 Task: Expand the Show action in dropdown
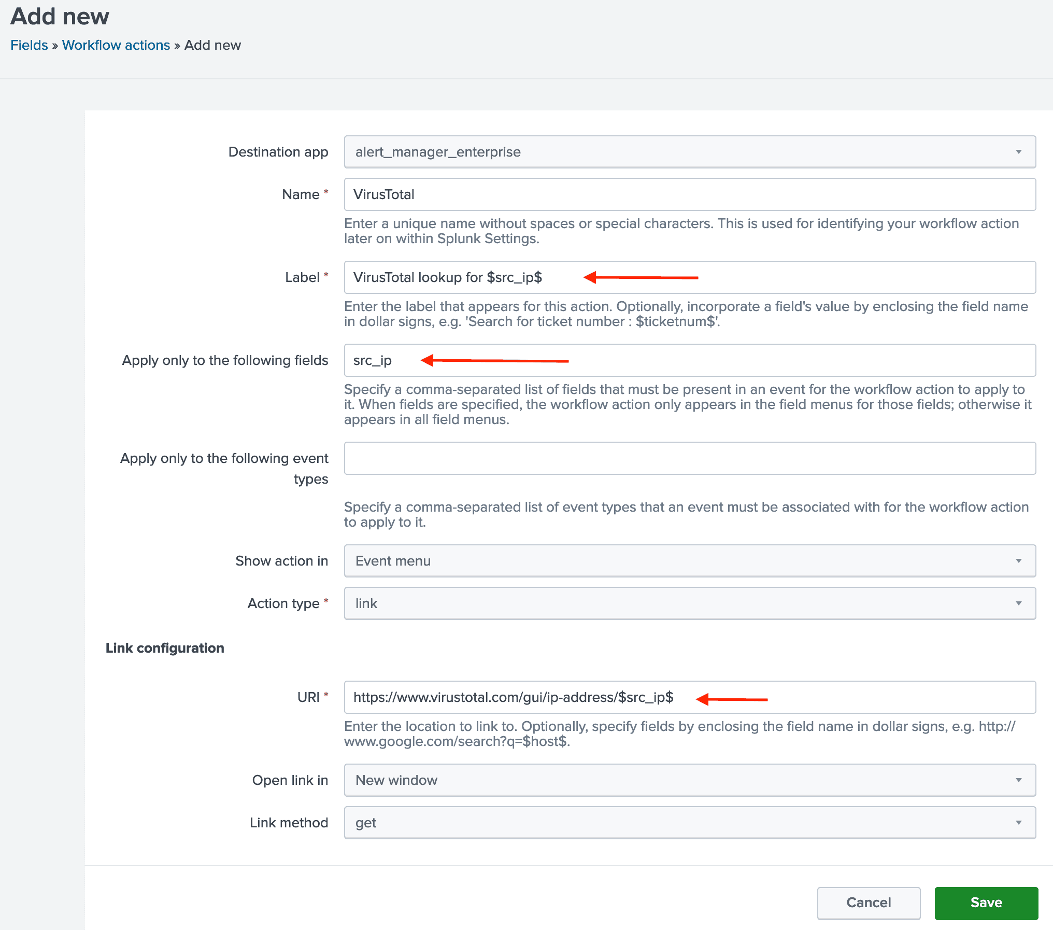tap(689, 561)
